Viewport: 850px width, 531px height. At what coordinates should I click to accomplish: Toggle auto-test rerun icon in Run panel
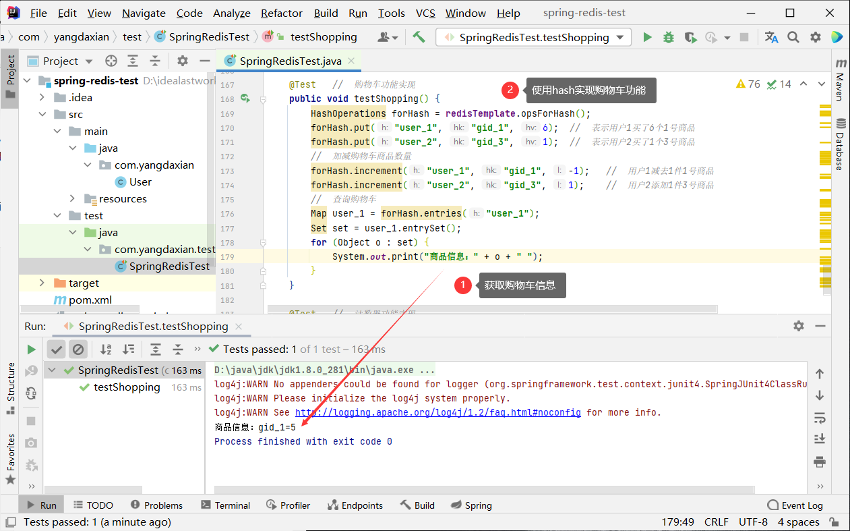[31, 392]
